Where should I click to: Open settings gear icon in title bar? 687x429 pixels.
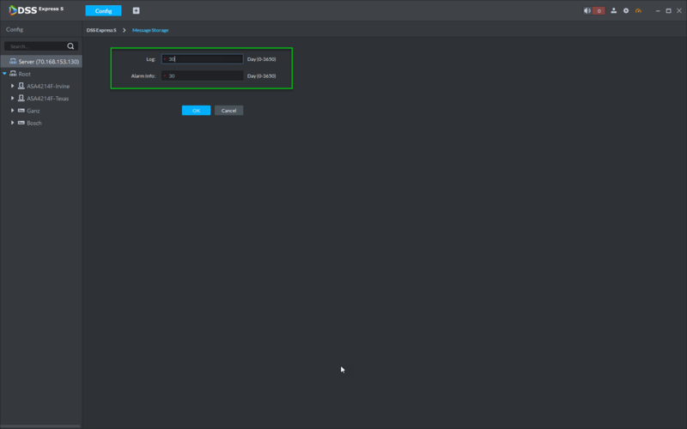click(626, 10)
